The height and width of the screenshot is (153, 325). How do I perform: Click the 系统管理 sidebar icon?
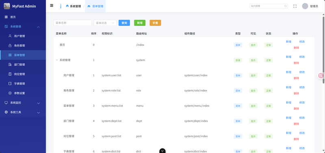pos(6,27)
